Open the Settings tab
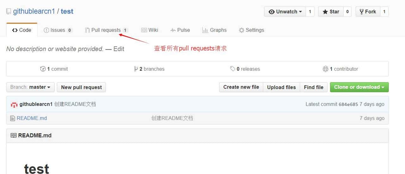Screen dimensions: 405x174 pyautogui.click(x=251, y=30)
